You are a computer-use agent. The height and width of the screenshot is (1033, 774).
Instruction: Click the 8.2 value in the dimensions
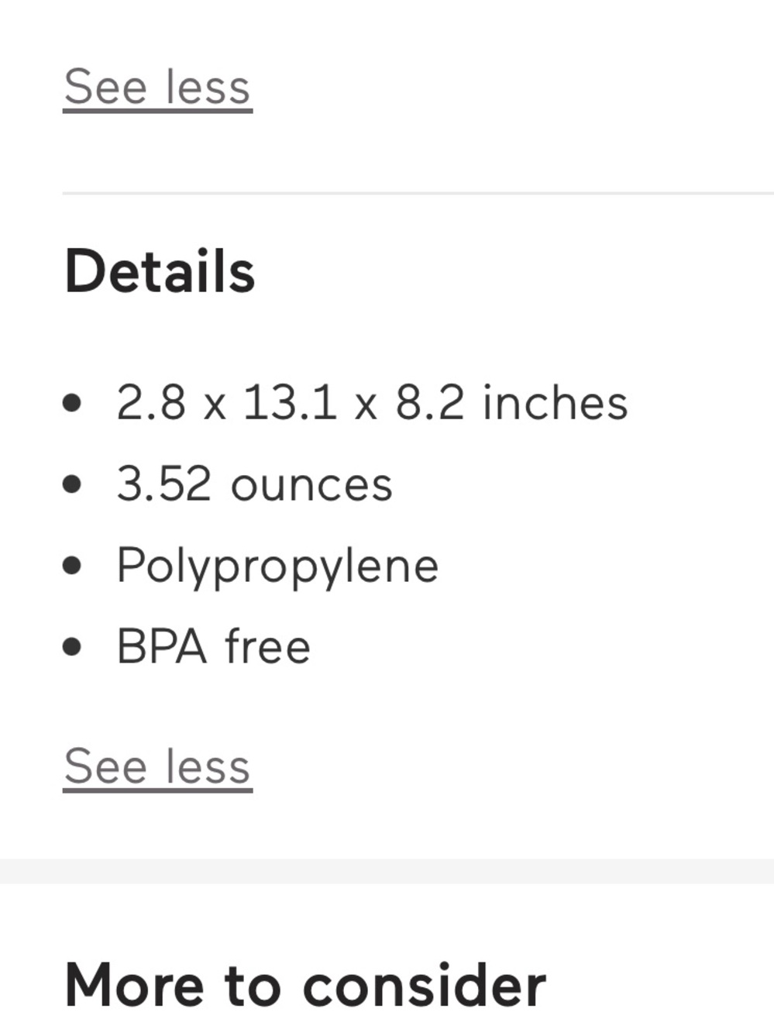[x=430, y=403]
